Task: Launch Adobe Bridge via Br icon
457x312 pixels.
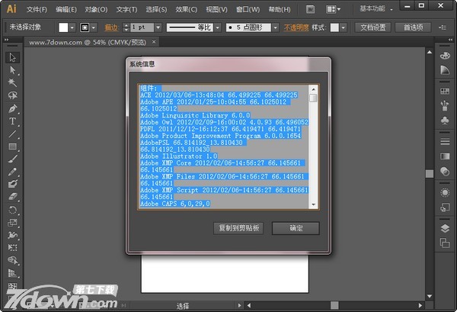Action: 311,10
